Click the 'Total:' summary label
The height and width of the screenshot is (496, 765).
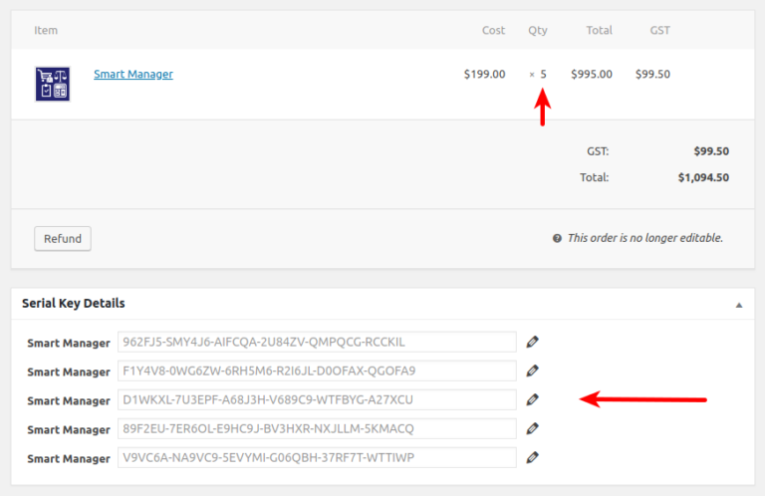[595, 177]
